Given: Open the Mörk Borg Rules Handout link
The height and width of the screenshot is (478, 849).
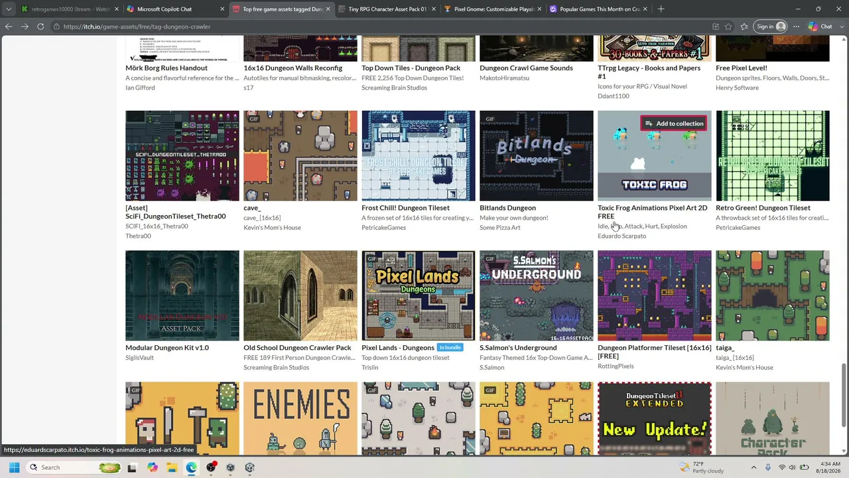Looking at the screenshot, I should pos(166,68).
